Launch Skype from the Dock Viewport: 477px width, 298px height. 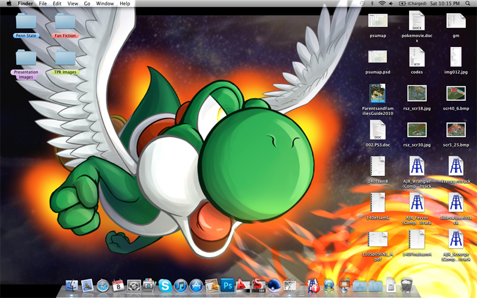coord(165,286)
